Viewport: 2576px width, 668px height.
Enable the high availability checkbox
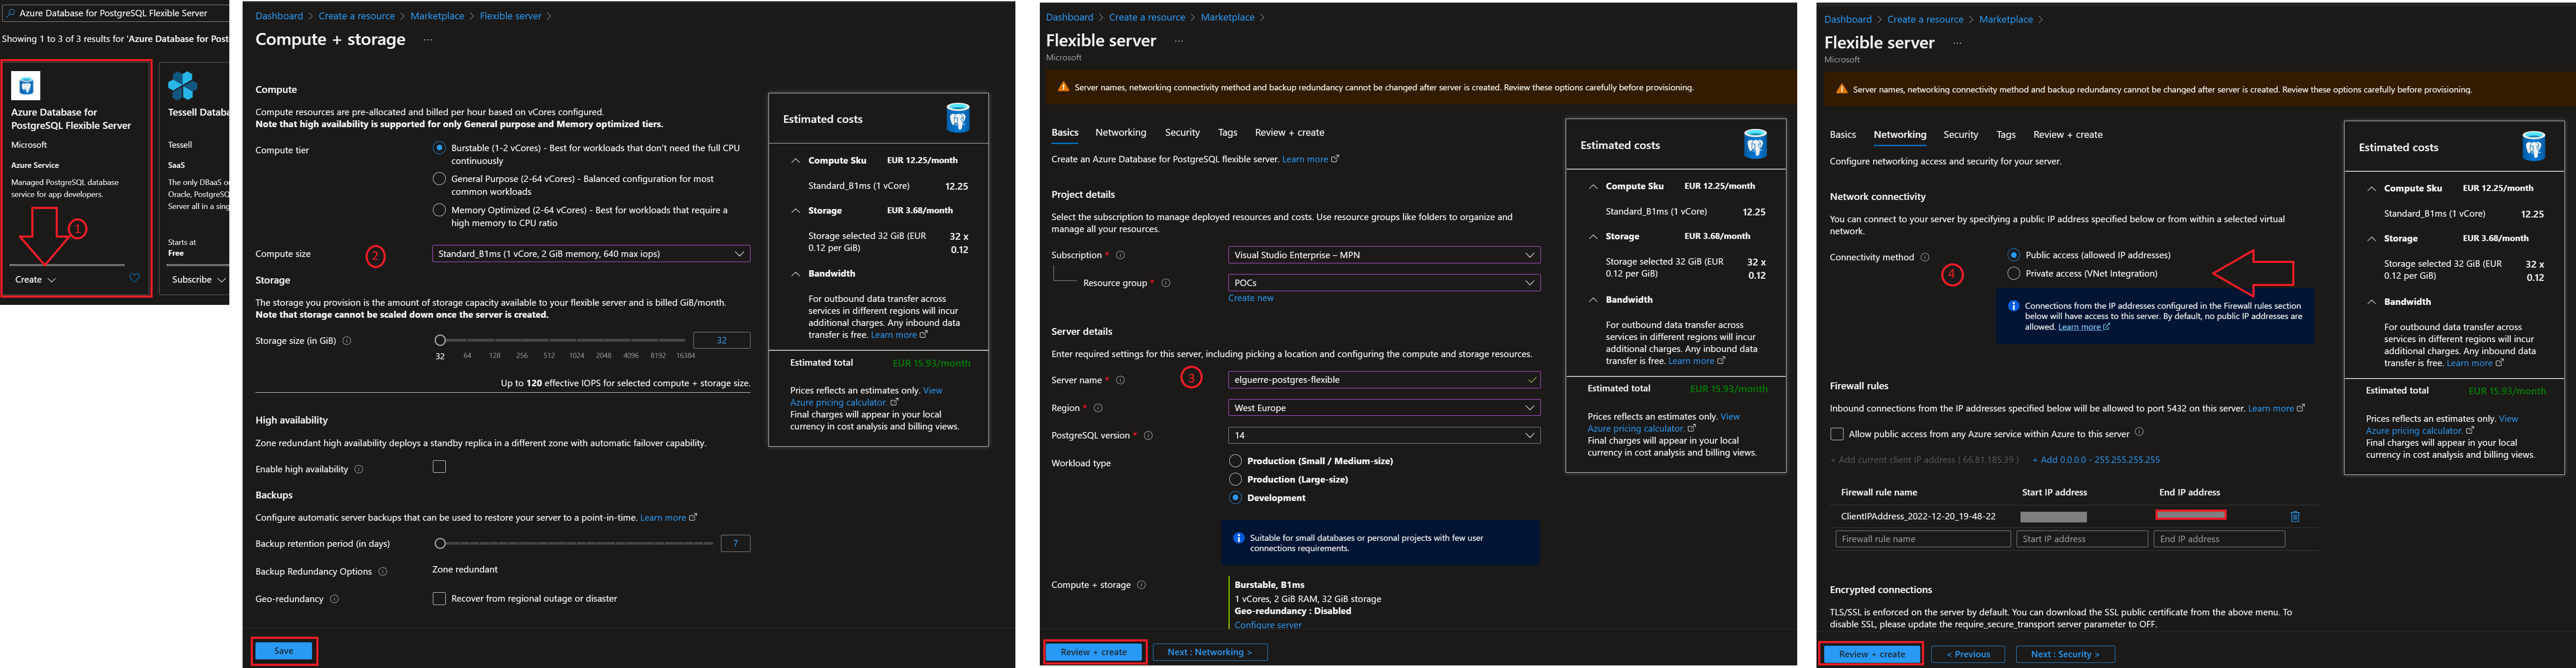(439, 467)
